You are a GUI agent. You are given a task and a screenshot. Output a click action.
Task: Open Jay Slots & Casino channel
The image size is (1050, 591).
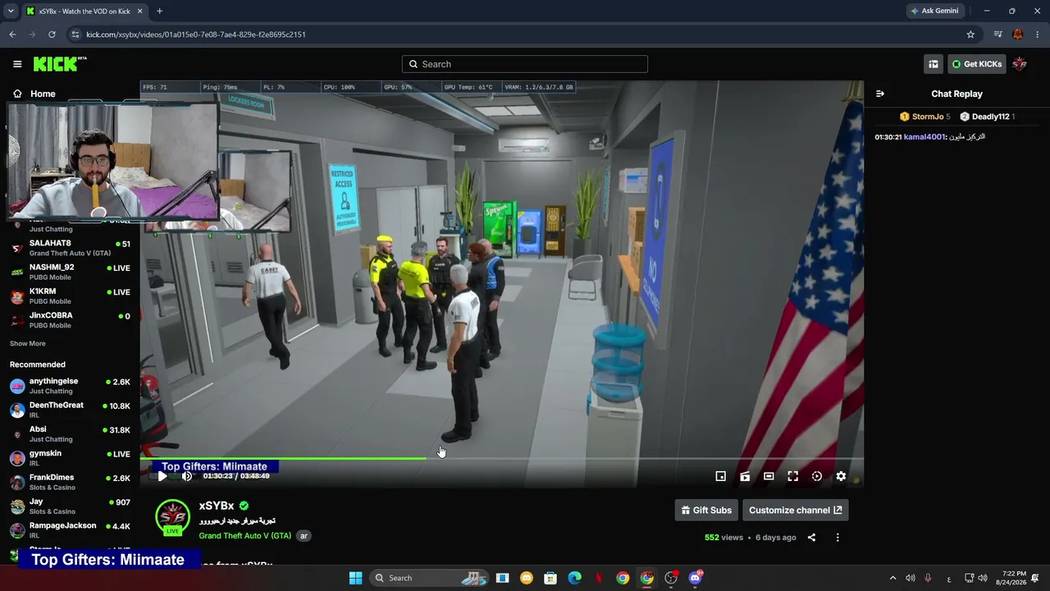tap(71, 506)
